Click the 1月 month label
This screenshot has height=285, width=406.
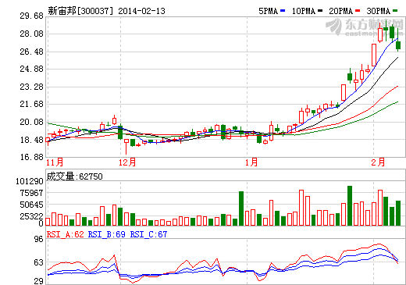pos(251,162)
